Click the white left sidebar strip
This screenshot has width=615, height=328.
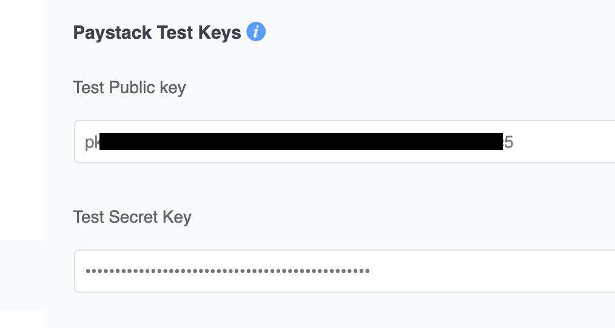[22, 117]
